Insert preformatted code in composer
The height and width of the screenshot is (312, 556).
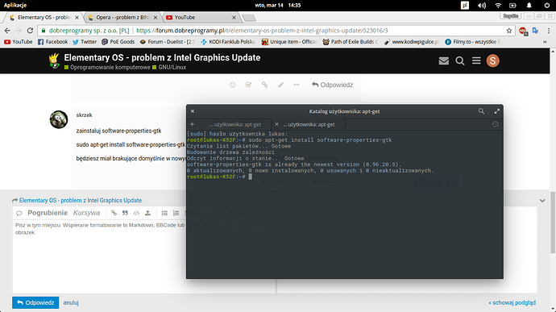[x=136, y=213]
